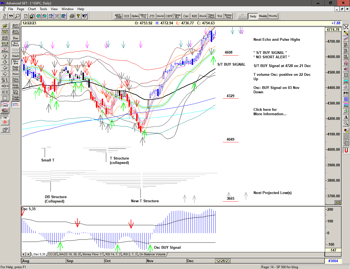350x269 pixels.
Task: Toggle the XTL indicator button
Action: [16, 105]
